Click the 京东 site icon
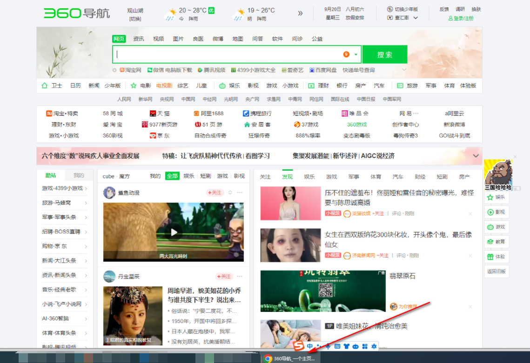 tap(153, 135)
